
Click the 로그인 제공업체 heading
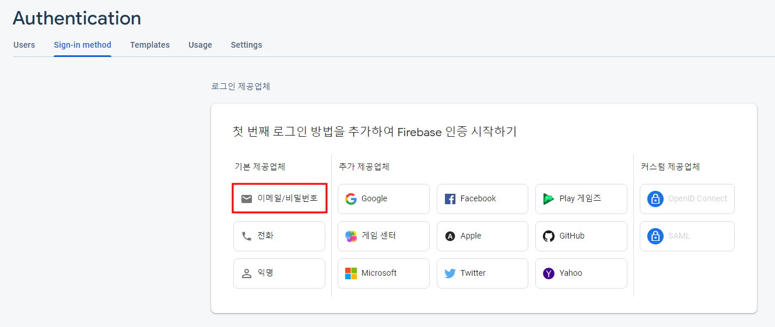(x=241, y=87)
